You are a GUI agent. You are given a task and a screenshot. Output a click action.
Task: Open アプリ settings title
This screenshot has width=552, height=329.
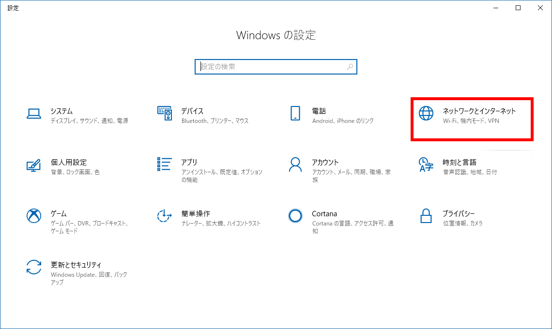click(x=189, y=162)
